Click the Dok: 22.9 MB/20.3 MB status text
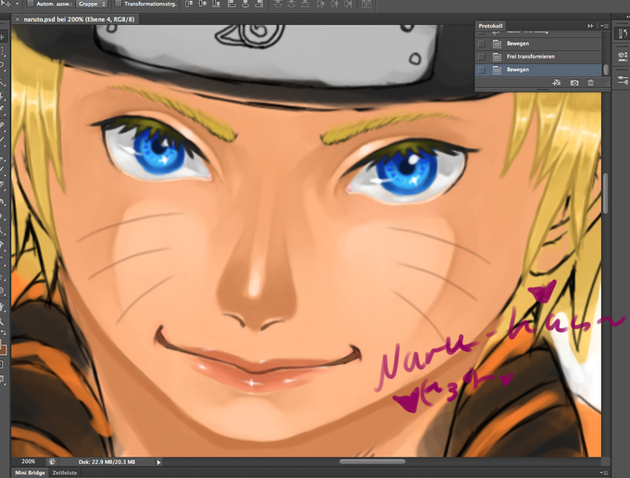Image resolution: width=630 pixels, height=478 pixels. click(107, 462)
